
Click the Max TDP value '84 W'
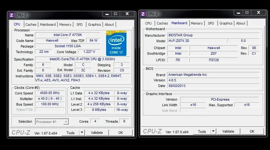click(x=93, y=41)
